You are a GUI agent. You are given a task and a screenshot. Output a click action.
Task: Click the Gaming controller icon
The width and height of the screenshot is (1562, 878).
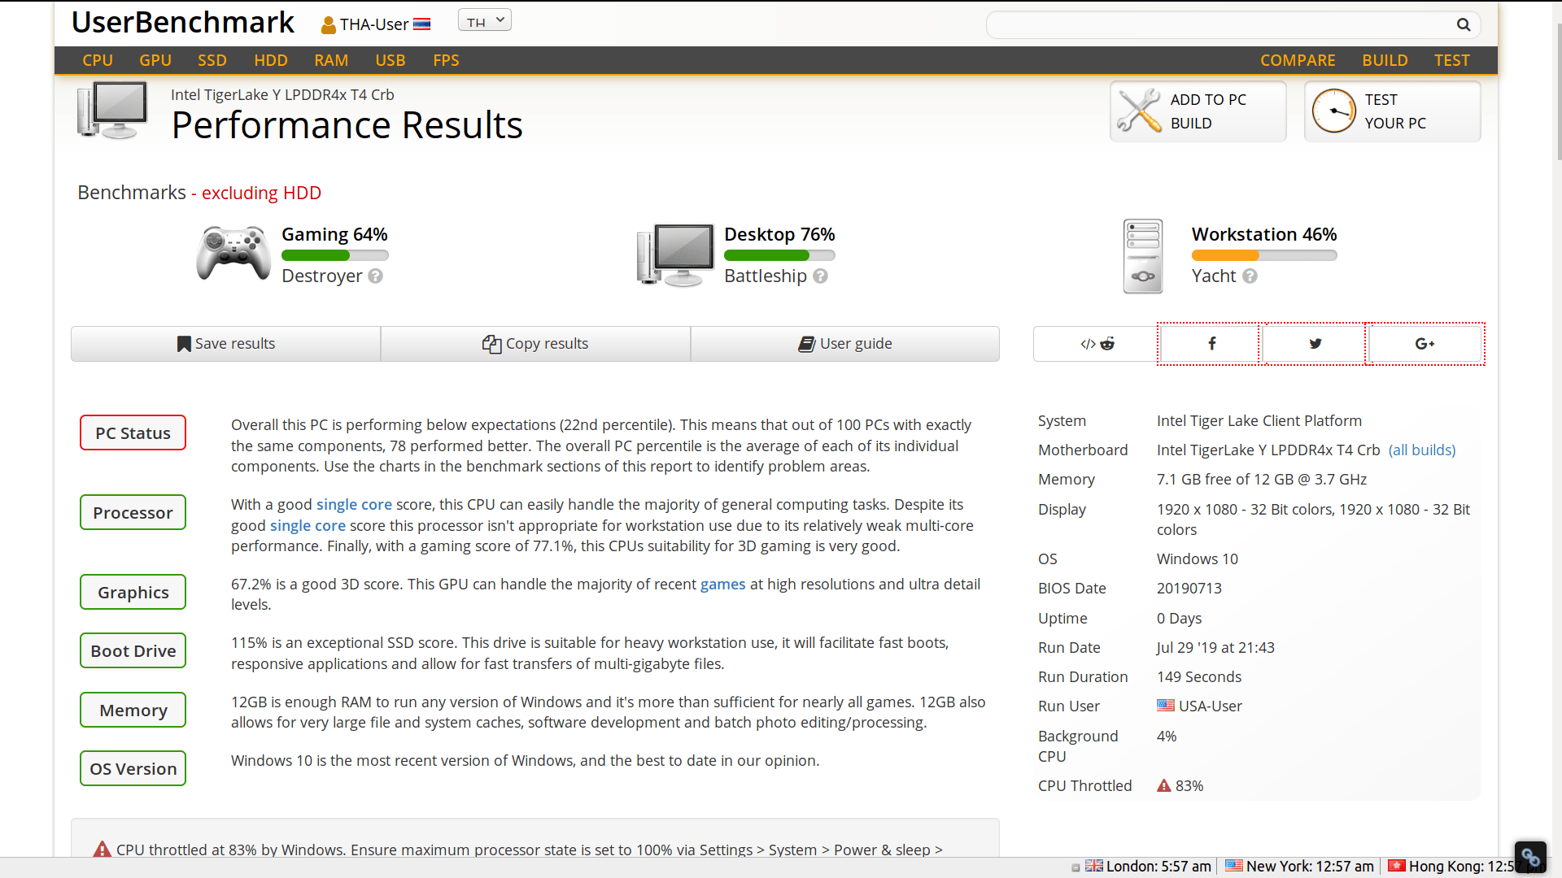233,254
